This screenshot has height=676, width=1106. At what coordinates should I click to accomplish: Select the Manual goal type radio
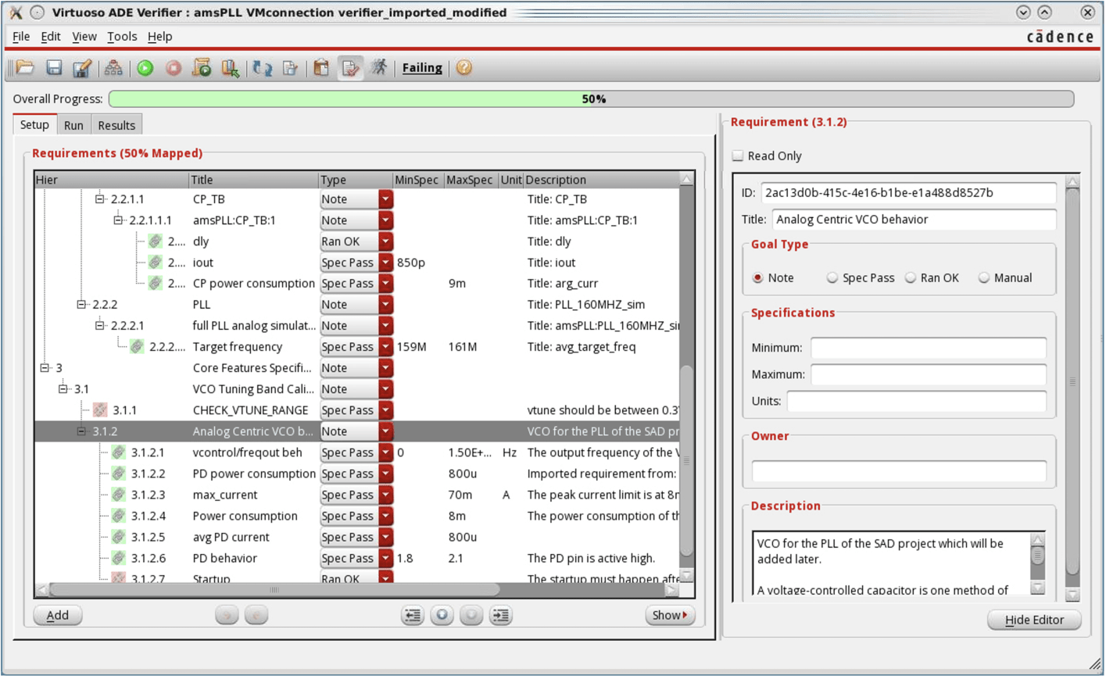tap(983, 277)
